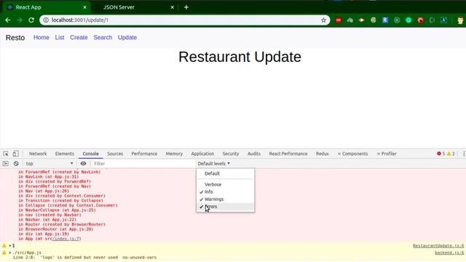Show the console sidebar icon

[5, 163]
